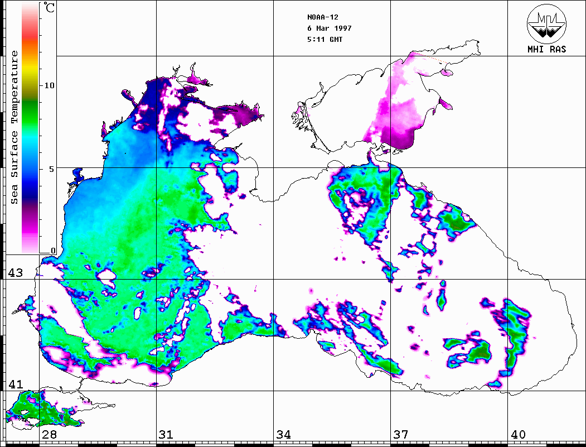Click the green section of color bar

point(30,112)
